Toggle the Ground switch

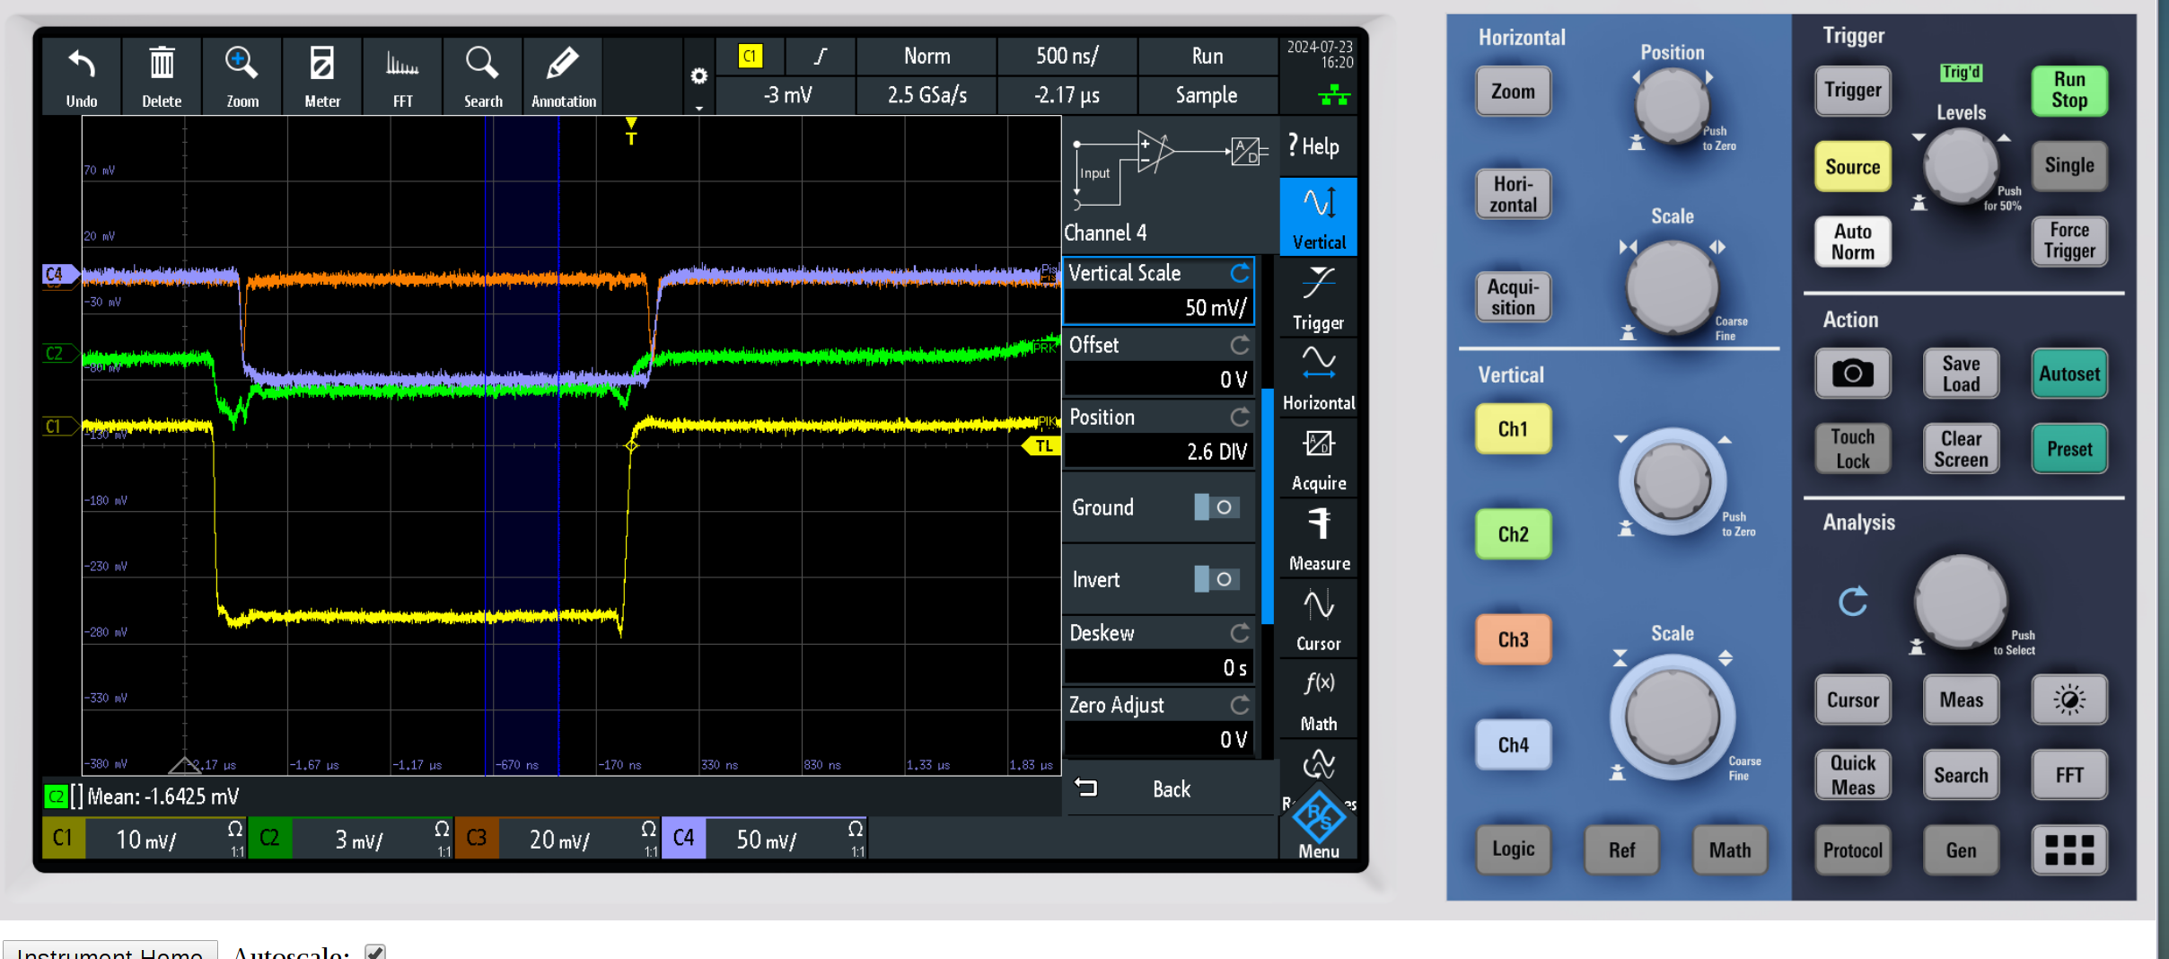(x=1216, y=507)
